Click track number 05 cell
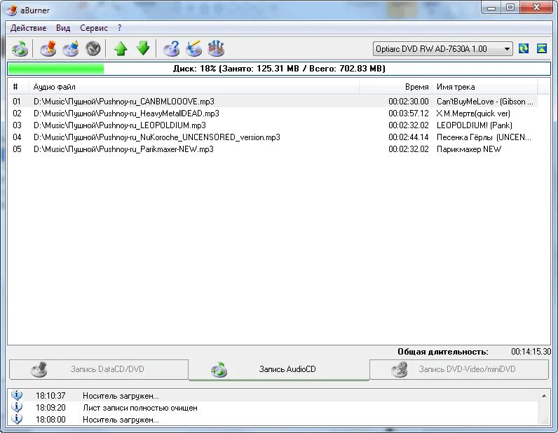The width and height of the screenshot is (558, 433). point(17,149)
